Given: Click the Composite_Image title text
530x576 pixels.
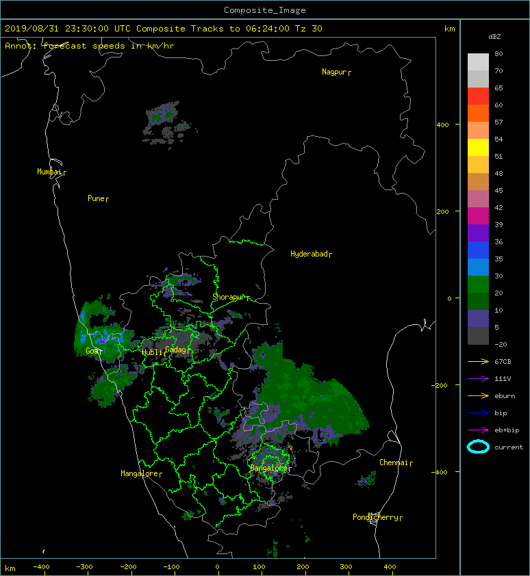Looking at the screenshot, I should [265, 10].
